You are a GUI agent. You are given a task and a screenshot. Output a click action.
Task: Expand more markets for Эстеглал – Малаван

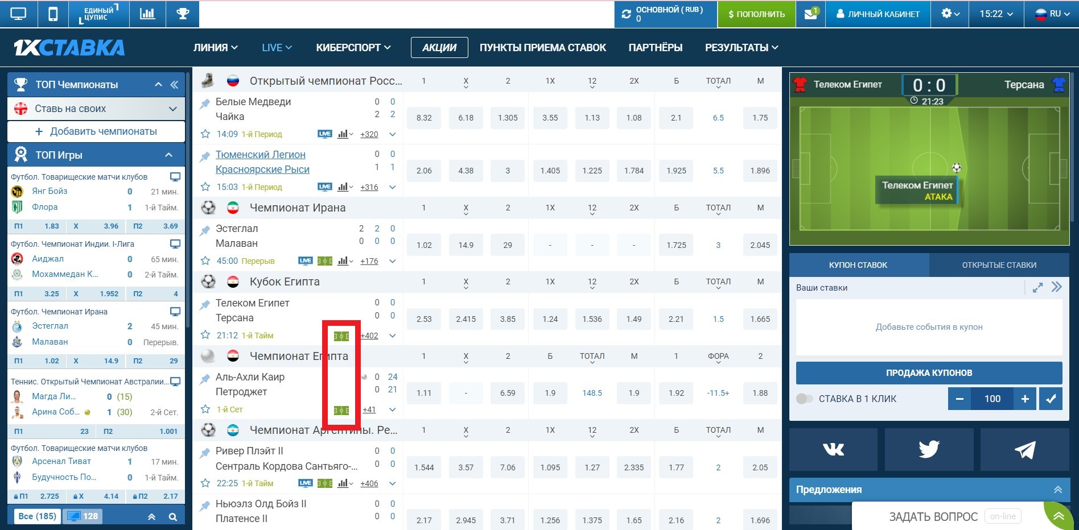coord(392,261)
